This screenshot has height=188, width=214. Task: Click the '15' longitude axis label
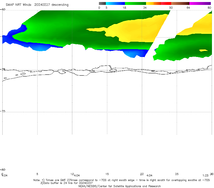coord(107,174)
